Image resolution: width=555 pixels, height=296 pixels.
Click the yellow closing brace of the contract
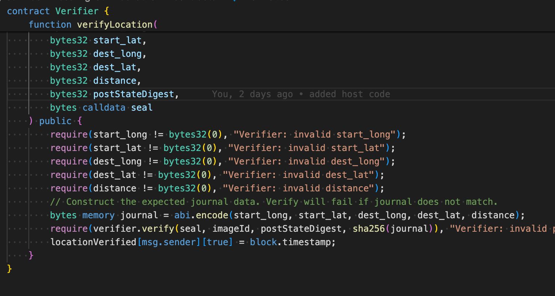10,269
